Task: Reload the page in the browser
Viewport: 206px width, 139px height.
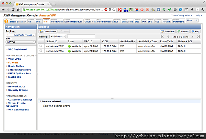Action: pyautogui.click(x=13, y=10)
